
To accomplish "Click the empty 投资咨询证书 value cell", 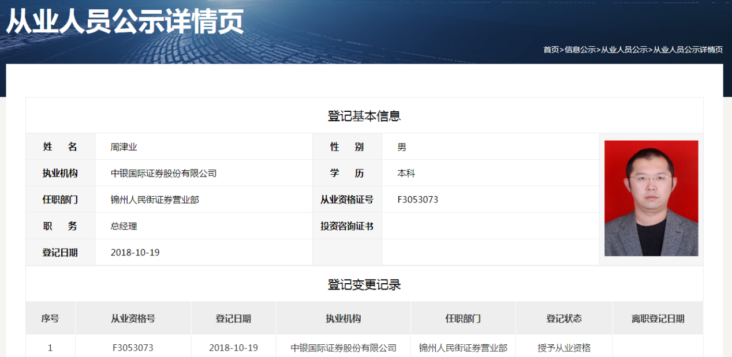I will tap(490, 226).
